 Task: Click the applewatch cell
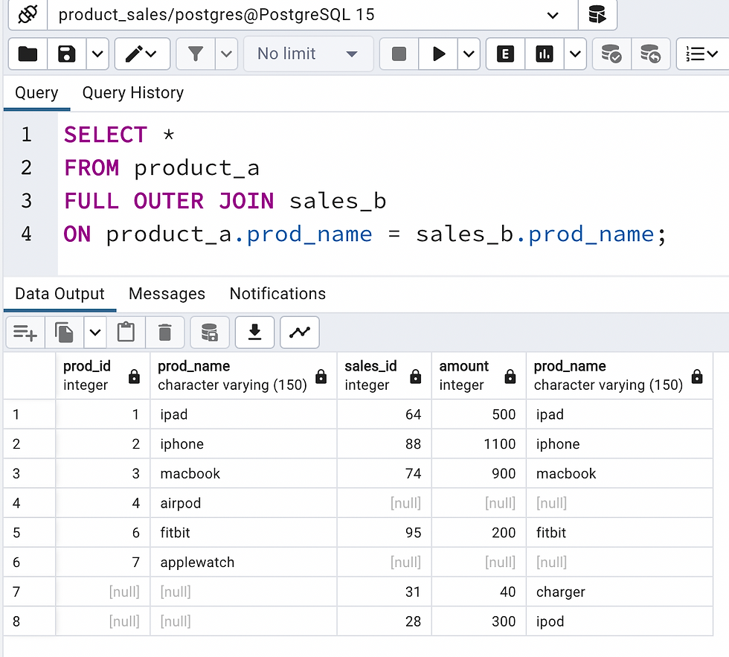[x=243, y=563]
